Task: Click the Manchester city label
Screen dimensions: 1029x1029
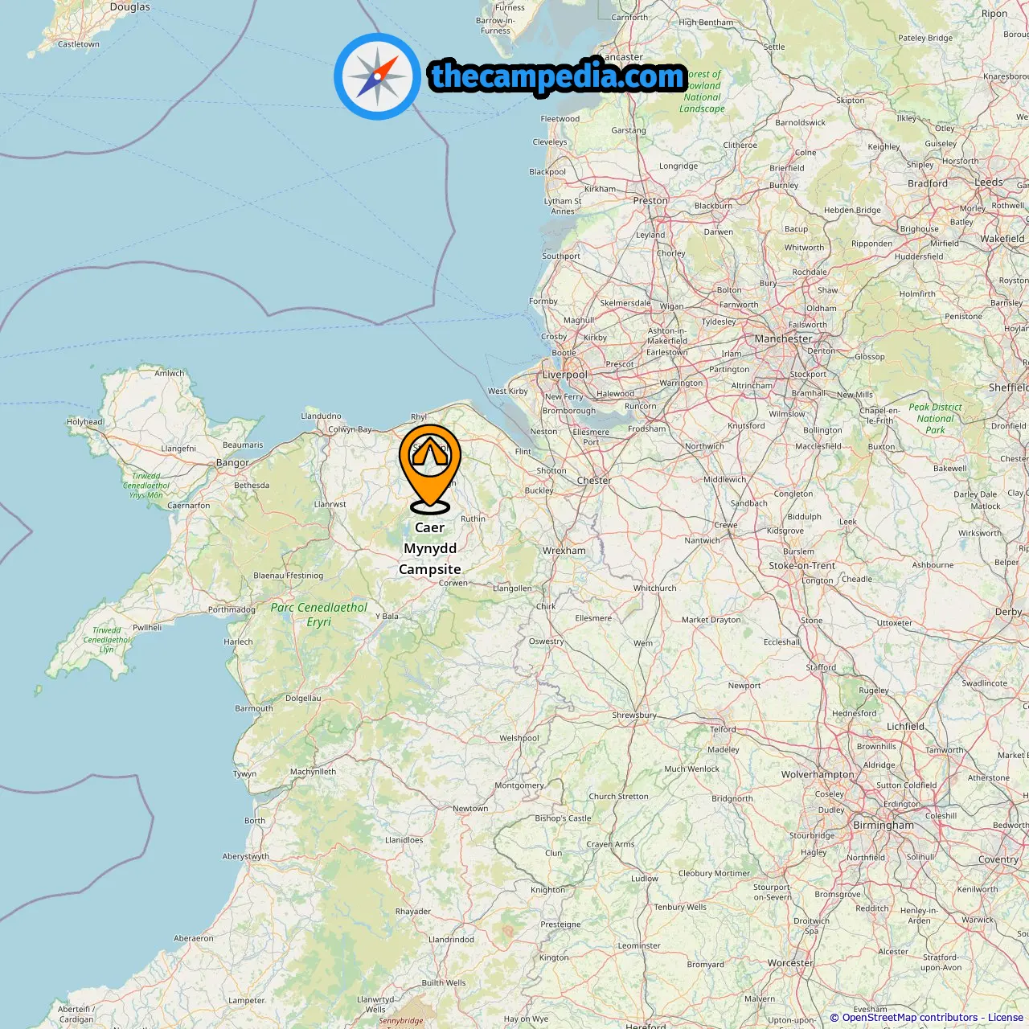Action: coord(783,338)
